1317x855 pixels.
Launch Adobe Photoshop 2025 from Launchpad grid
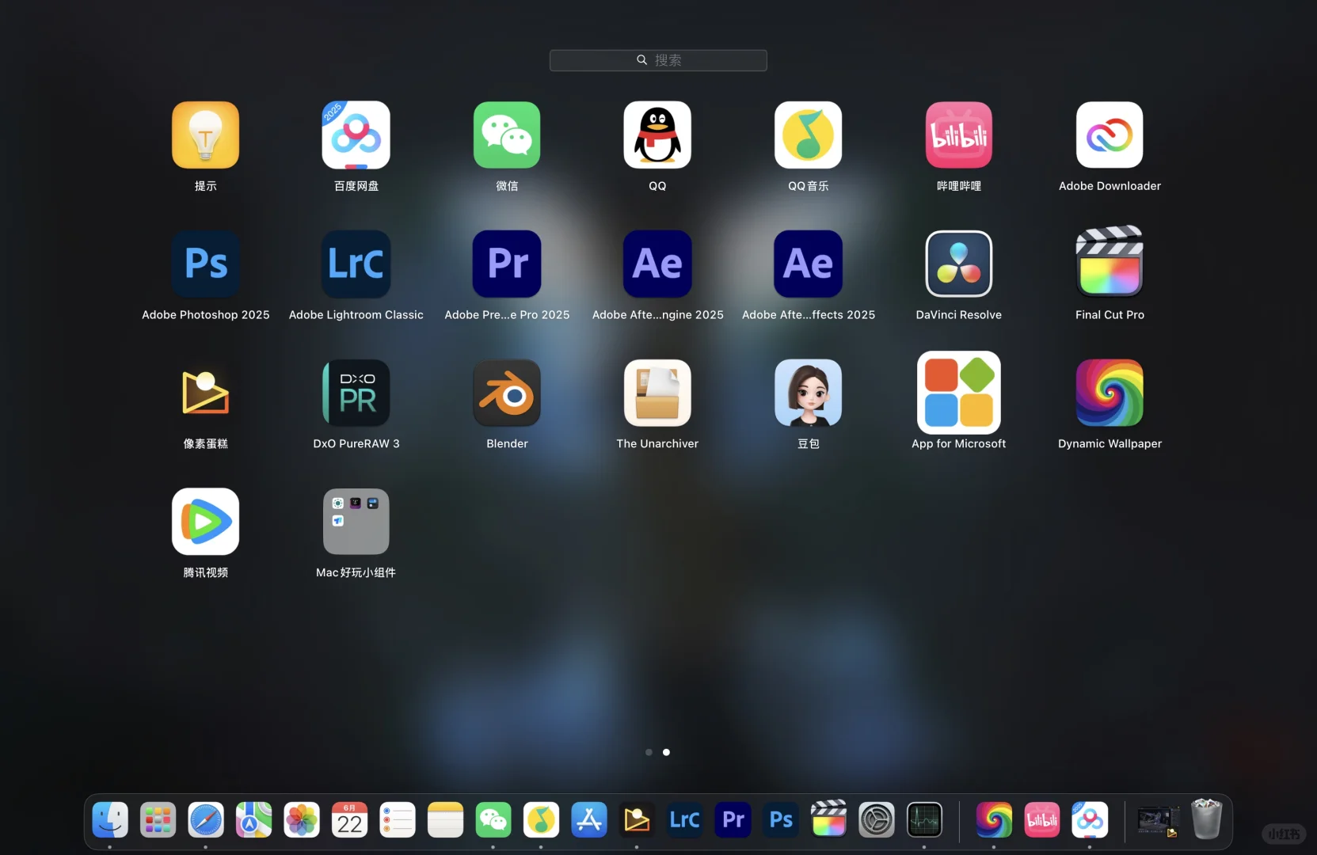pyautogui.click(x=205, y=264)
